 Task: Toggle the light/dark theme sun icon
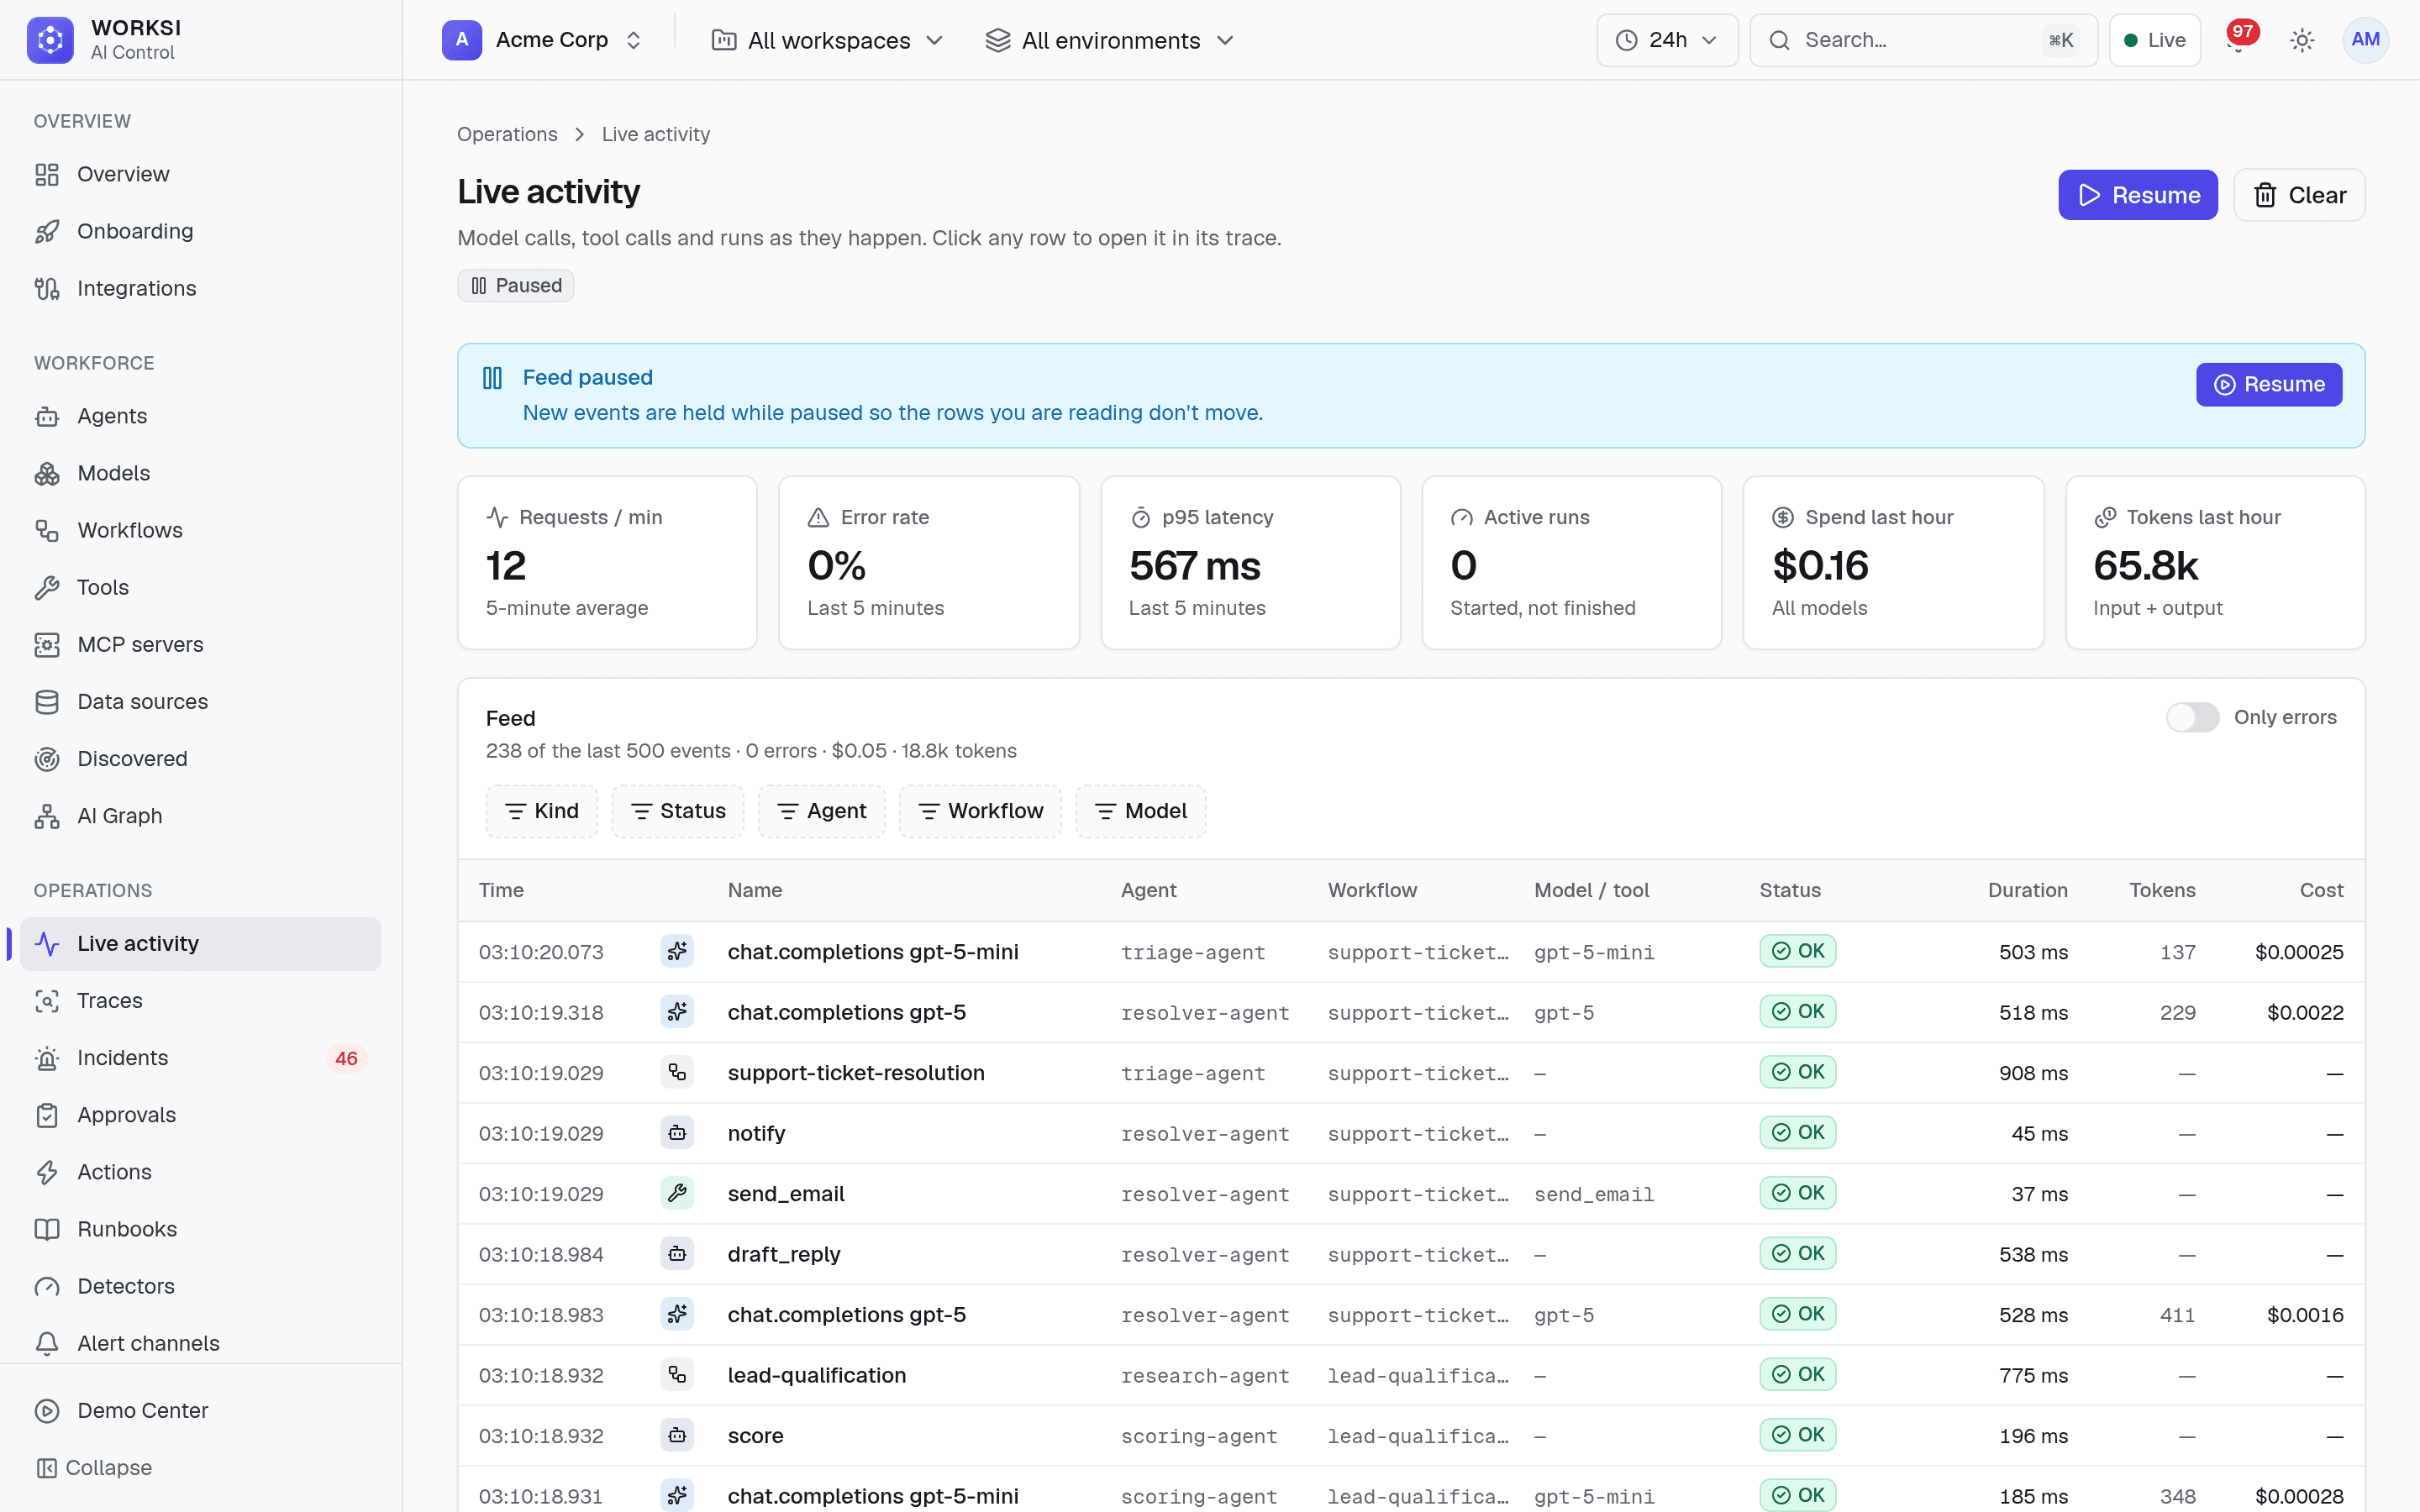[x=2302, y=40]
